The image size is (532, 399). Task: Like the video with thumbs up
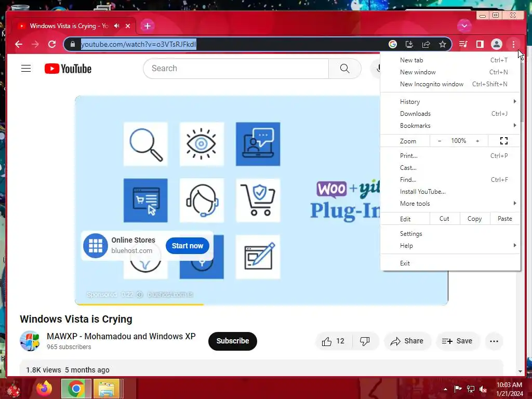(x=334, y=341)
